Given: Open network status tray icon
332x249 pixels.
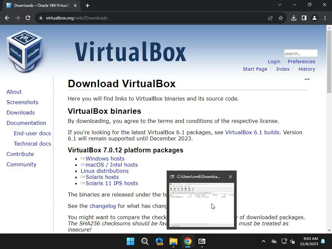Looking at the screenshot, I should click(284, 241).
